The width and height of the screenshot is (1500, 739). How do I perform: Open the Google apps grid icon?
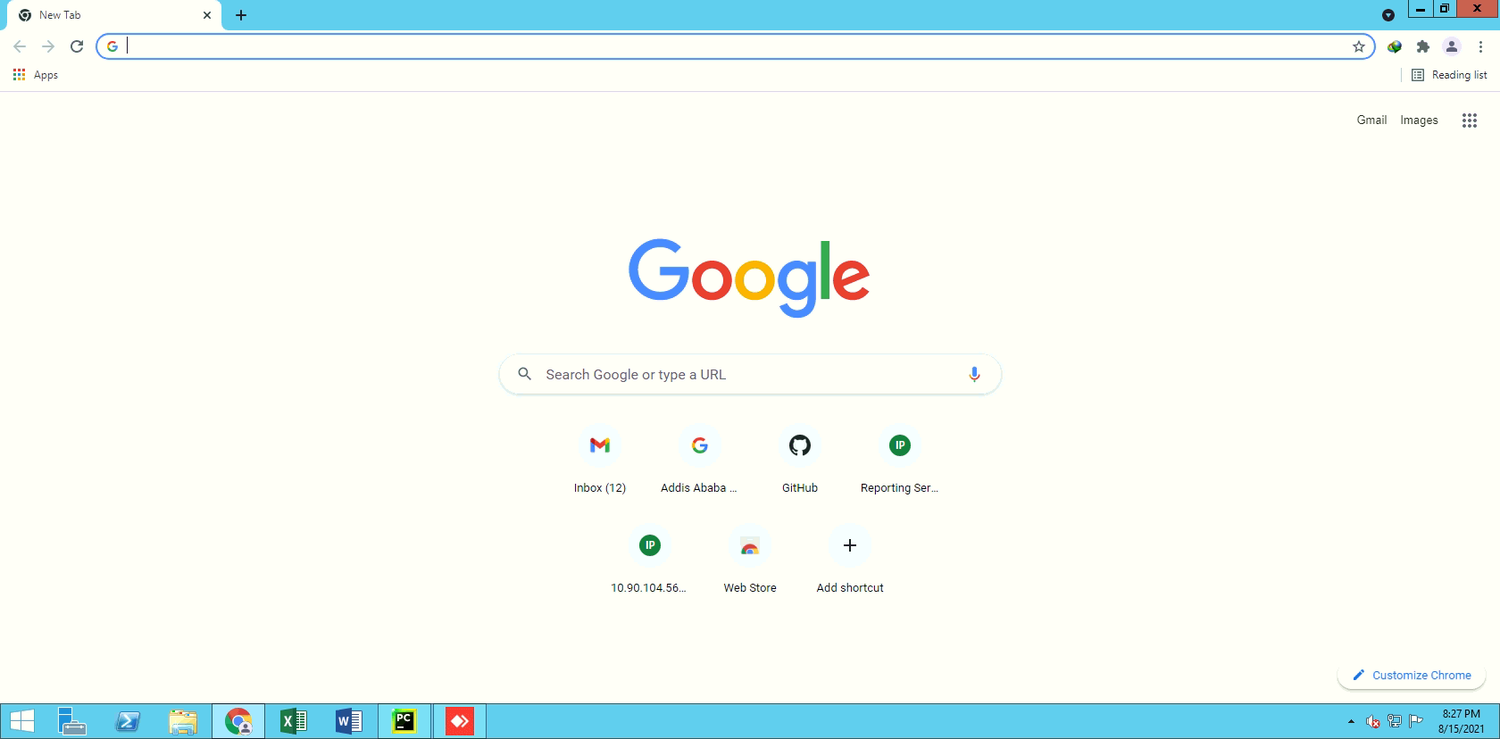coord(1470,120)
